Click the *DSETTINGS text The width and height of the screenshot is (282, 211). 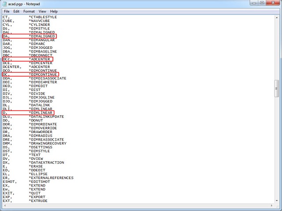(x=41, y=147)
